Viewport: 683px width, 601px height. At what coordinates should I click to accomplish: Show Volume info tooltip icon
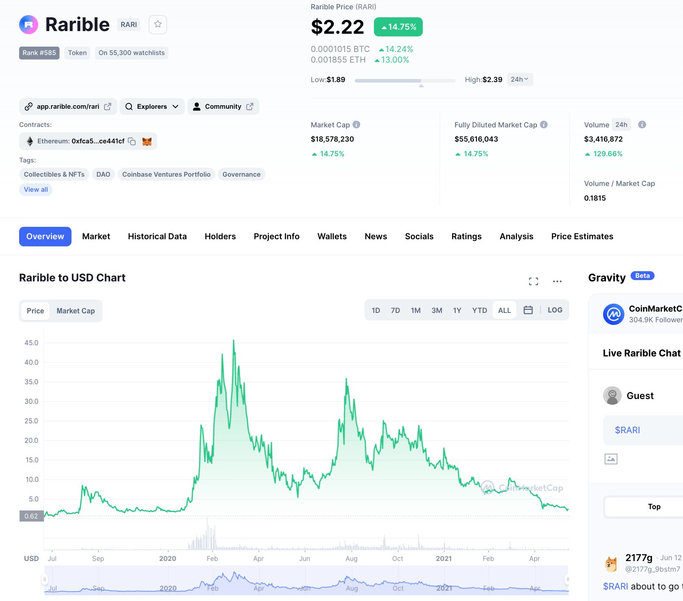642,125
